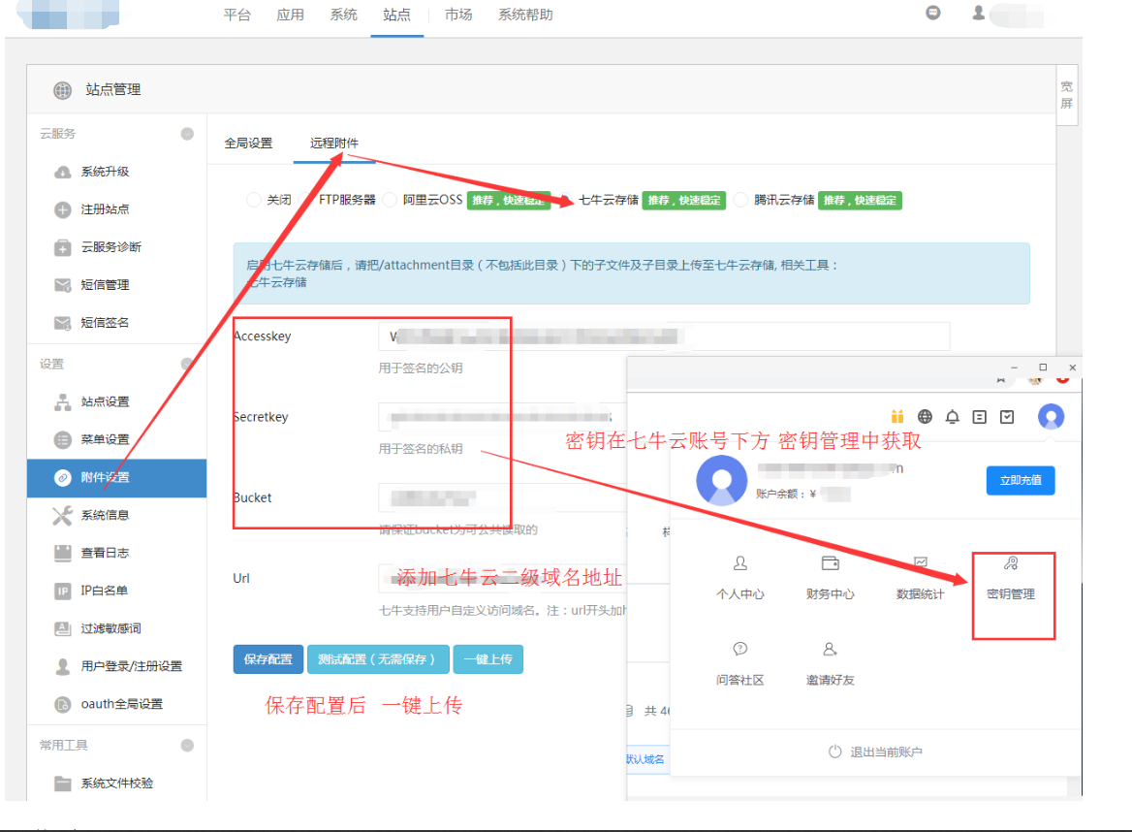Open the 平台 top menu

point(236,16)
